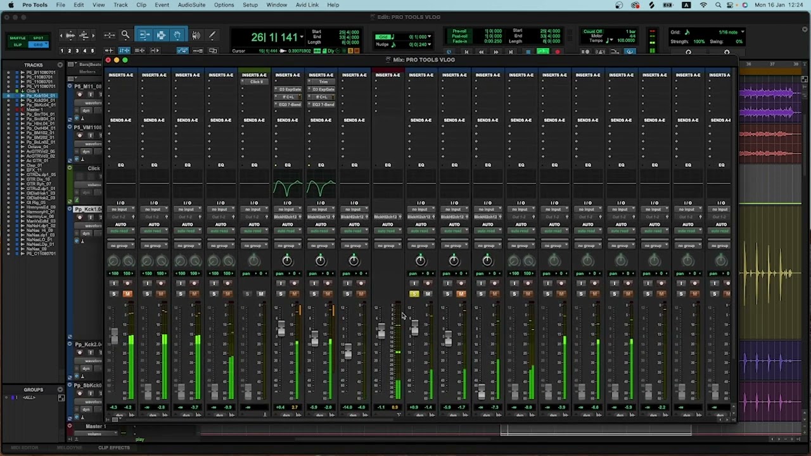
Task: Click the red Record transport button
Action: point(558,52)
